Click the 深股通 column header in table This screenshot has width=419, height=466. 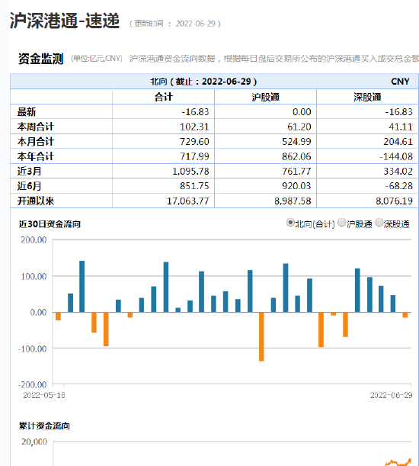(367, 97)
